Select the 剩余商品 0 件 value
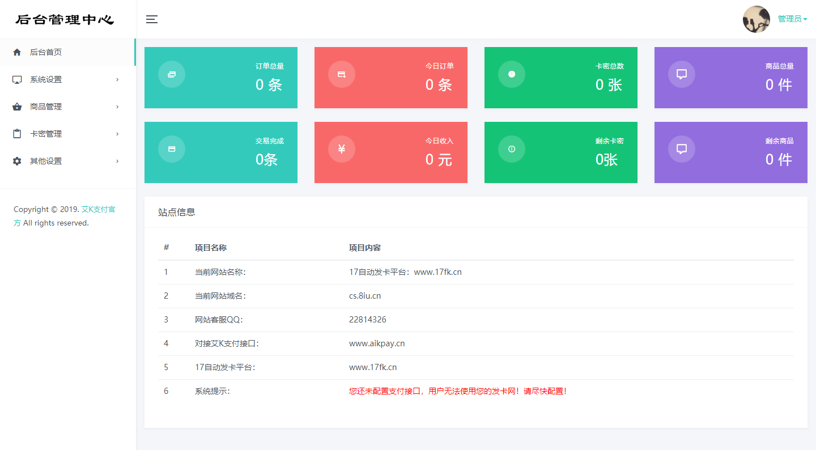The image size is (816, 450). tap(779, 160)
